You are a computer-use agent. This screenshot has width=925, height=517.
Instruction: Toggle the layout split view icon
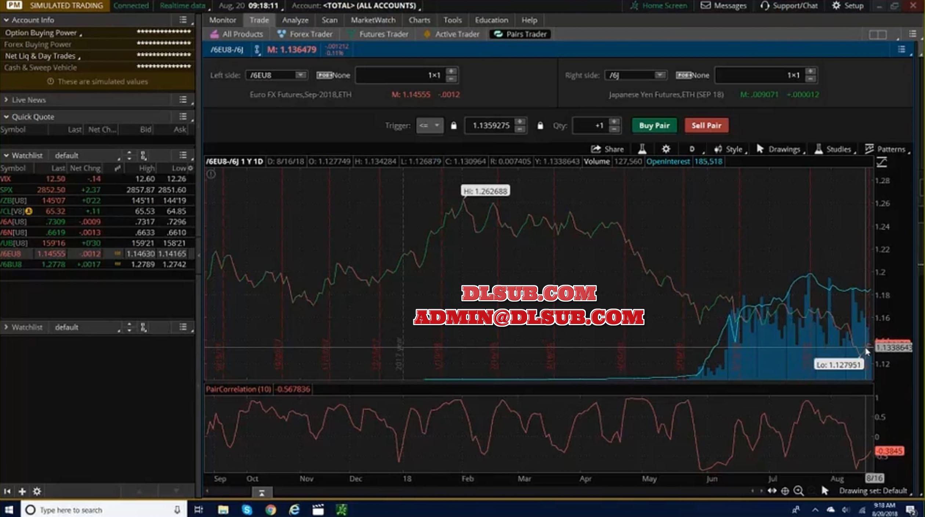878,34
